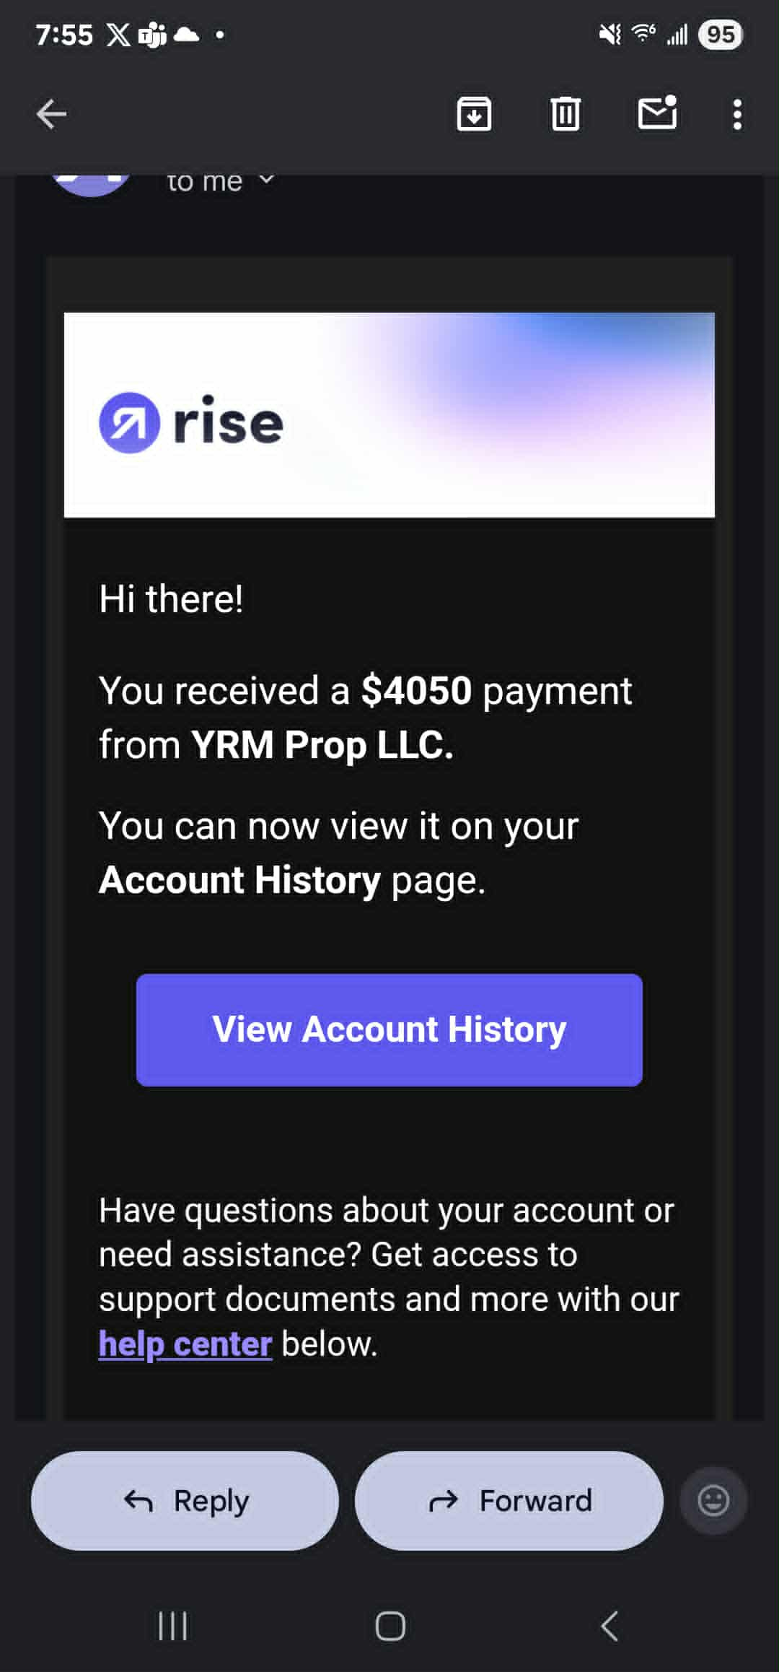Open Android recent apps

click(x=172, y=1626)
